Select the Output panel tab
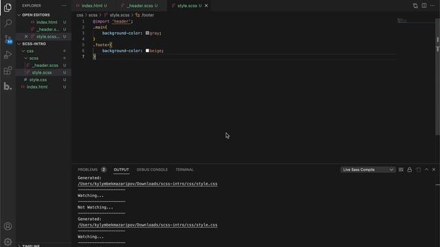Image resolution: width=440 pixels, height=247 pixels. (x=121, y=169)
